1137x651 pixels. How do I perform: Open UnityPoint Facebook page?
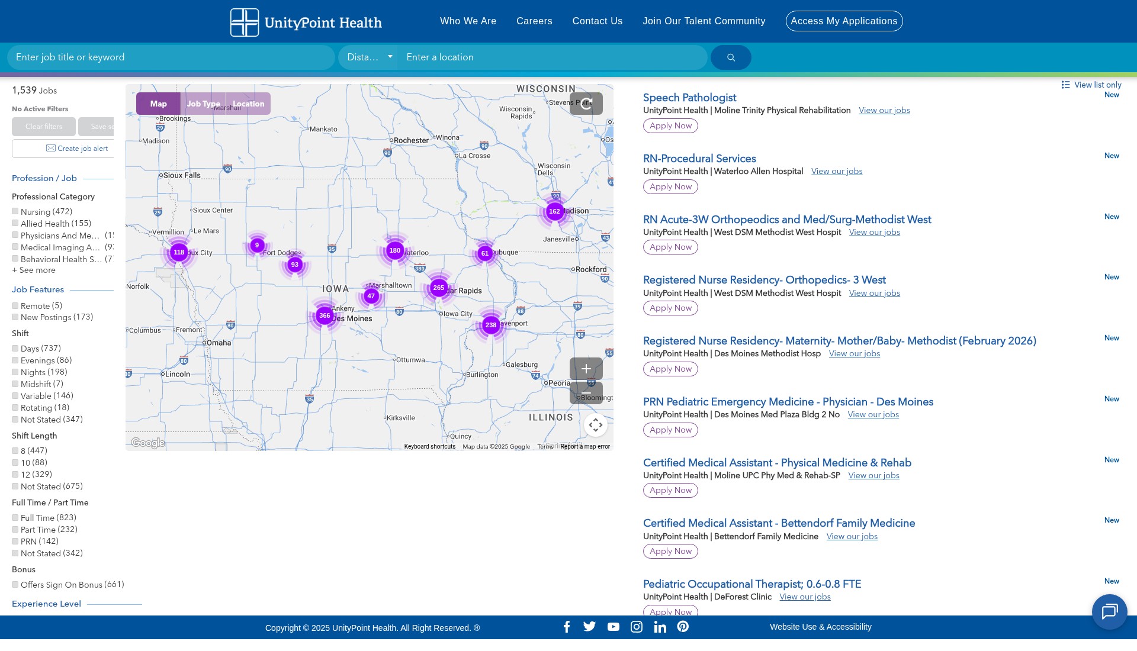[567, 627]
